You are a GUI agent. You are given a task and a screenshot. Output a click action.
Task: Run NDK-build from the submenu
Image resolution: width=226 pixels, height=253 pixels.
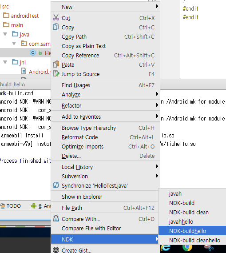click(x=192, y=203)
